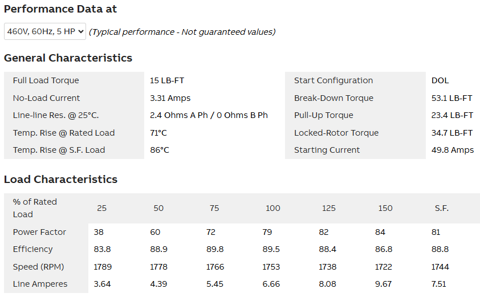Select the Line Amperes value 9.67
This screenshot has width=480, height=297.
[x=385, y=284]
